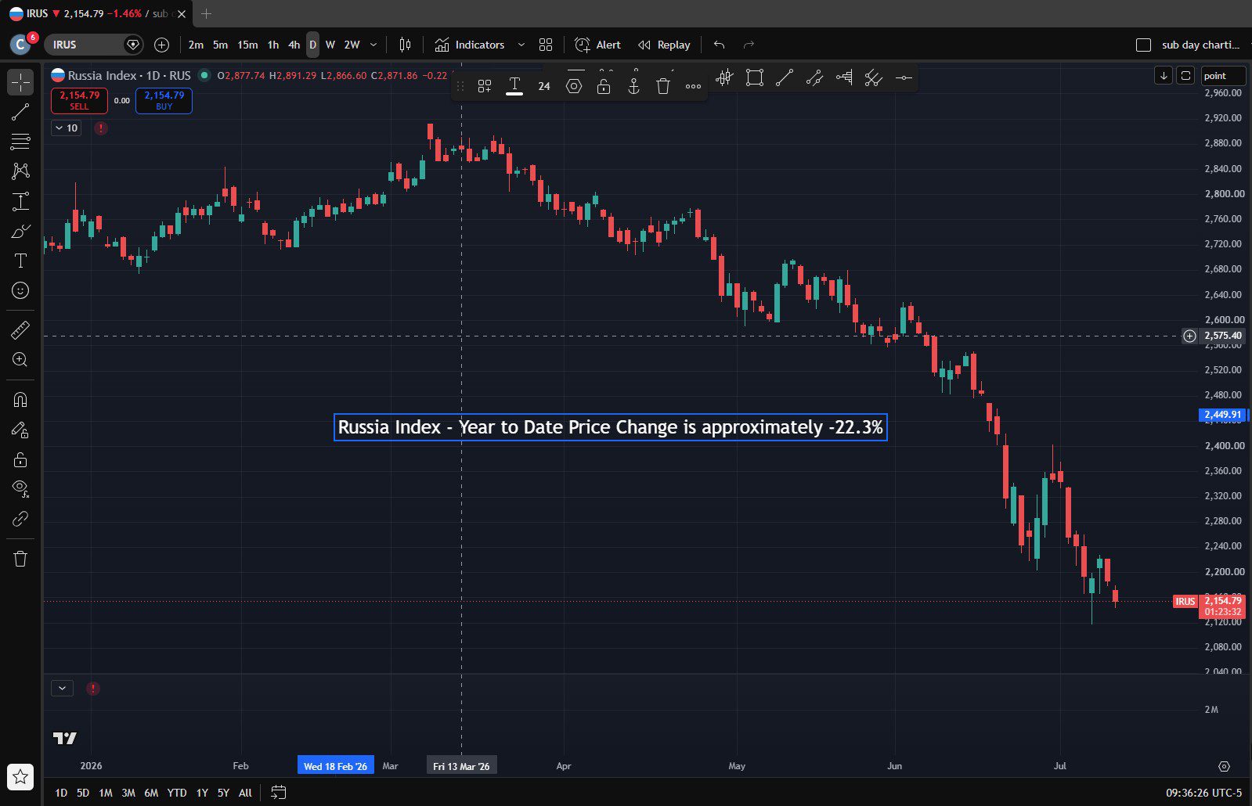Click the plus icon beside 2,575.40 price

pyautogui.click(x=1189, y=336)
